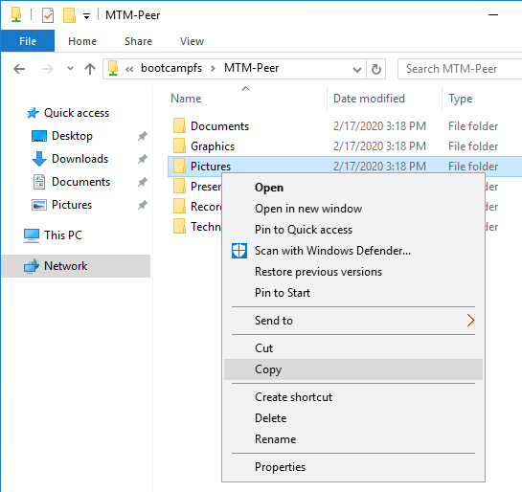The image size is (522, 492).
Task: Sort by the Date modified column header
Action: tap(369, 99)
